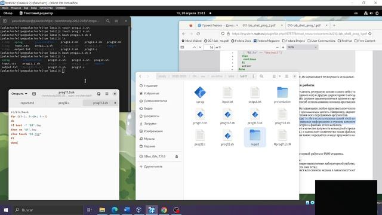Open the Fedora Project bookmark folder
The width and height of the screenshot is (382, 215).
[294, 41]
